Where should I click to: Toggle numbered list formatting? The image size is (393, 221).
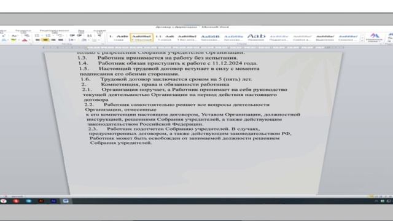tap(48, 36)
